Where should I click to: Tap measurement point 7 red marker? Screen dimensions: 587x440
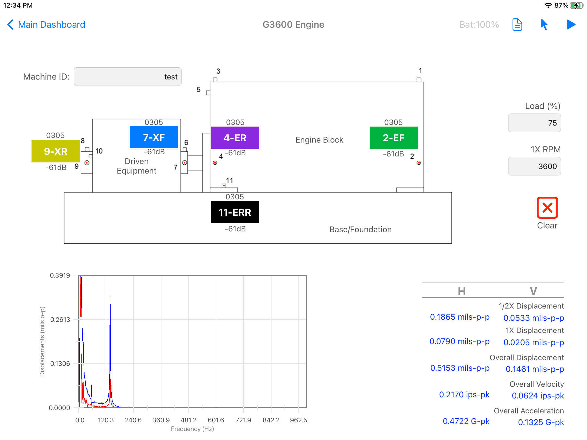[x=185, y=163]
